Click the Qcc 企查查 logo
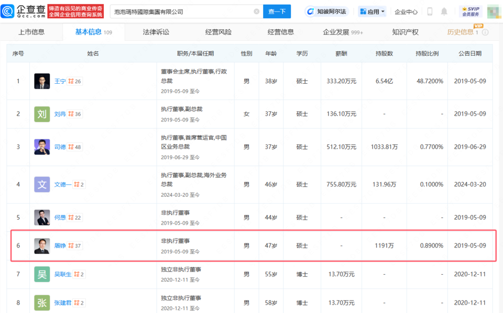This screenshot has width=503, height=313. [x=24, y=11]
